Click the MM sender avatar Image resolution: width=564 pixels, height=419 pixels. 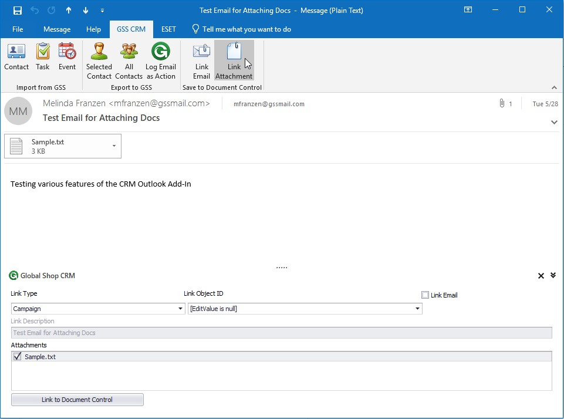pyautogui.click(x=18, y=111)
